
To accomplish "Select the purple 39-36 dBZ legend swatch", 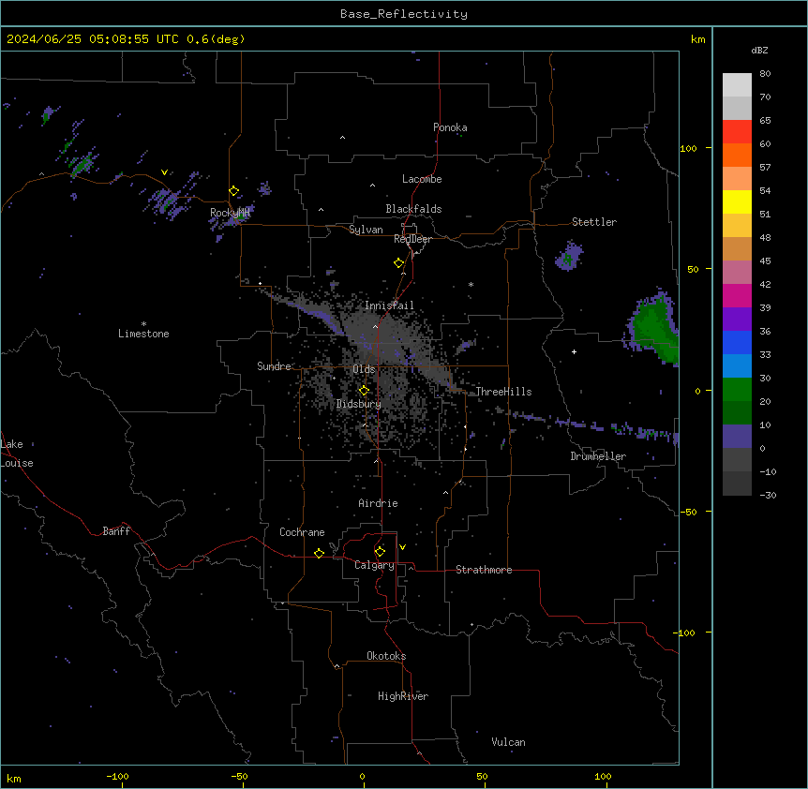I will pyautogui.click(x=737, y=320).
